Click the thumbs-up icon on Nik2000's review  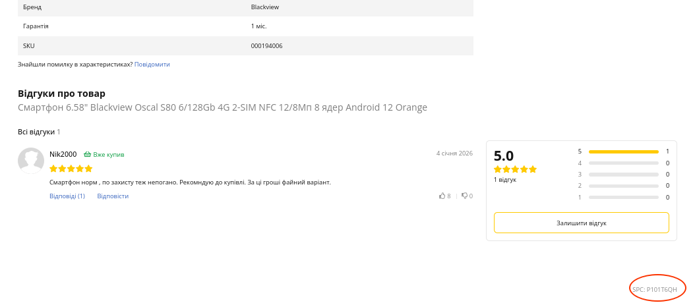pos(442,196)
